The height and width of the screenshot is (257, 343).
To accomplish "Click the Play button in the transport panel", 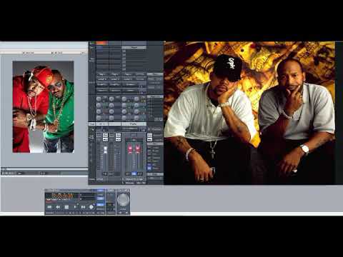I will click(75, 207).
